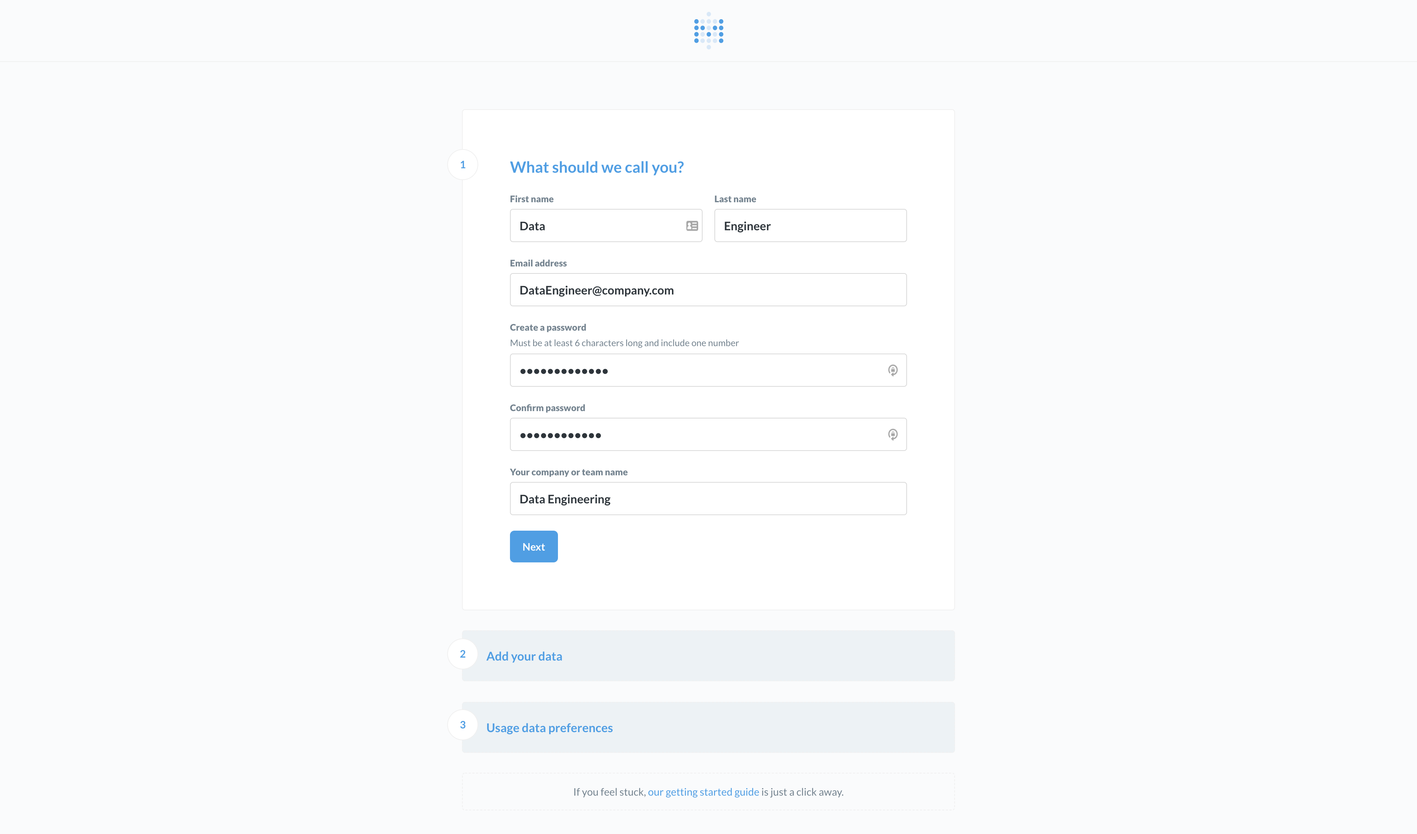Click the Next button to proceed
The image size is (1417, 834).
pyautogui.click(x=533, y=546)
